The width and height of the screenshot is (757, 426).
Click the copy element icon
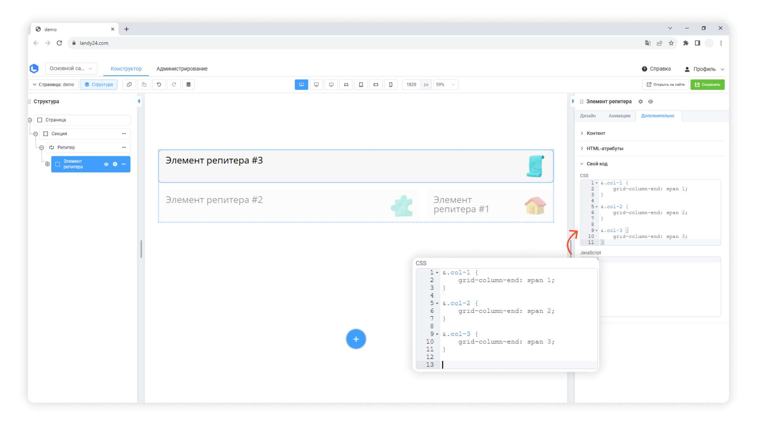tap(129, 84)
